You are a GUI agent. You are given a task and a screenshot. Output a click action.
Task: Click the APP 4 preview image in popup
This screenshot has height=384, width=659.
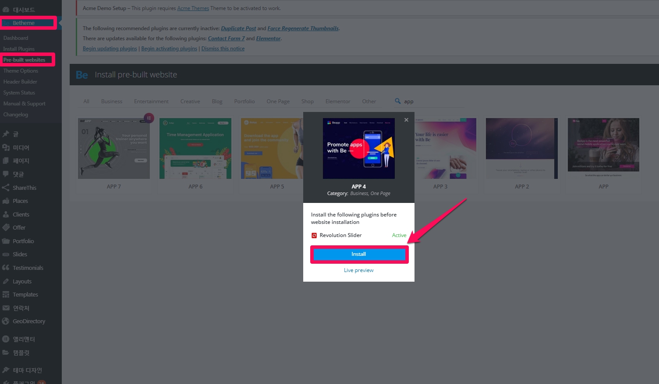coord(359,148)
